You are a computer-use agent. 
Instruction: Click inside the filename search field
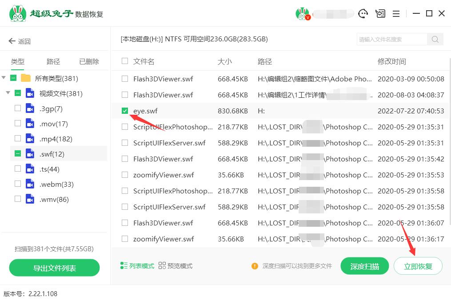tap(391, 39)
